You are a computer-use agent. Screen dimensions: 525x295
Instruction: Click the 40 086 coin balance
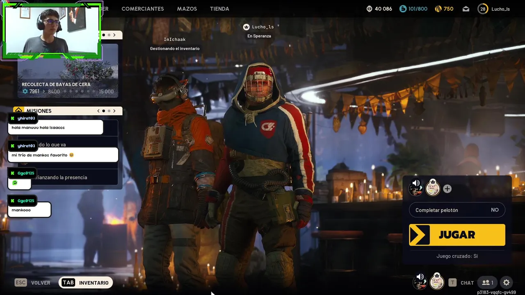pos(383,9)
